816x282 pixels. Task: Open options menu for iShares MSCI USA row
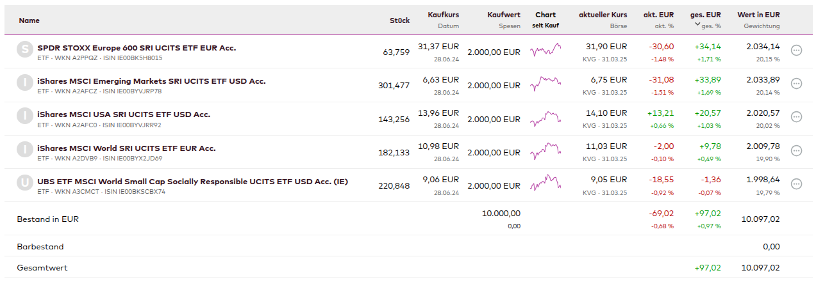click(797, 116)
